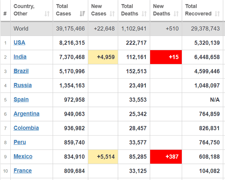
Task: Open Argentina's country page link
Action: coord(26,114)
